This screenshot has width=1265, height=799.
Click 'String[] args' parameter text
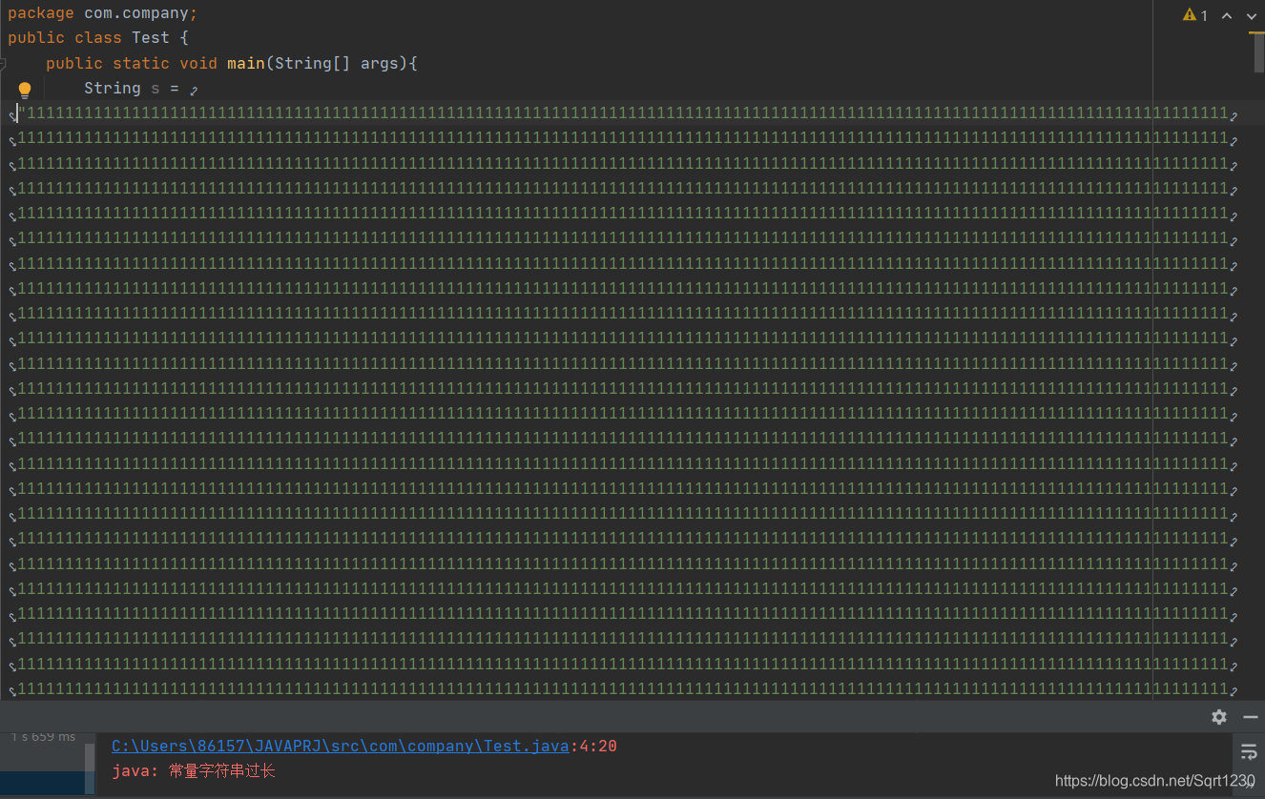337,63
